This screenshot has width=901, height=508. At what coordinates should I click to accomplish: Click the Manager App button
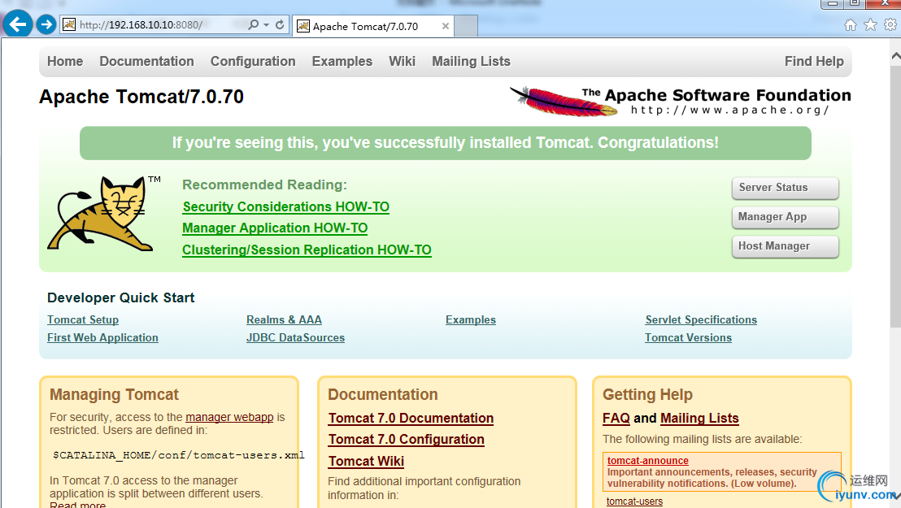[x=785, y=217]
